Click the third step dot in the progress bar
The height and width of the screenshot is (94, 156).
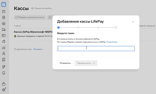pos(98,28)
